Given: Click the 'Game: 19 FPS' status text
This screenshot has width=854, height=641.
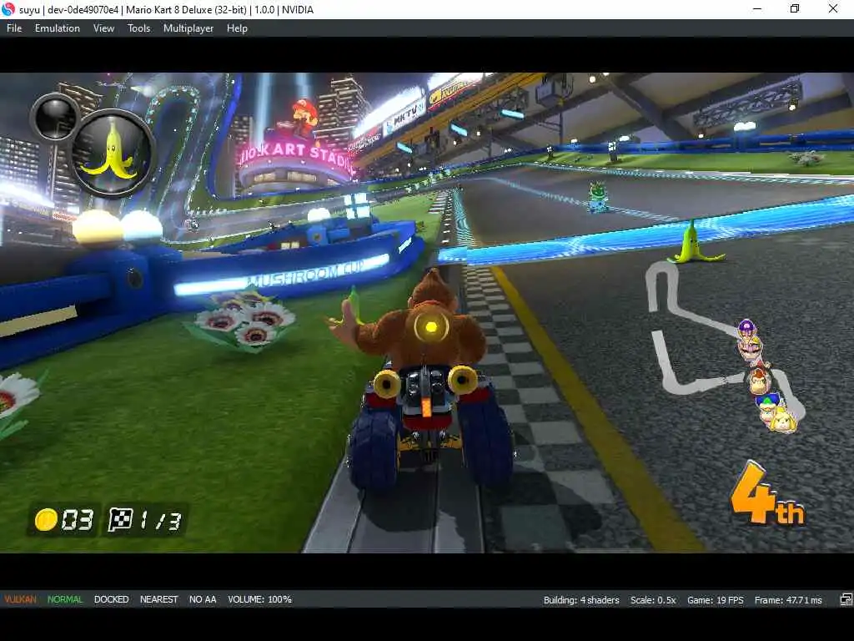Looking at the screenshot, I should pos(715,600).
